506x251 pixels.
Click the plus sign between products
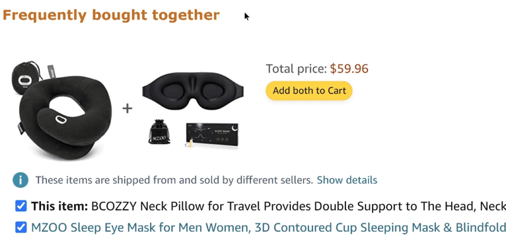click(x=128, y=108)
